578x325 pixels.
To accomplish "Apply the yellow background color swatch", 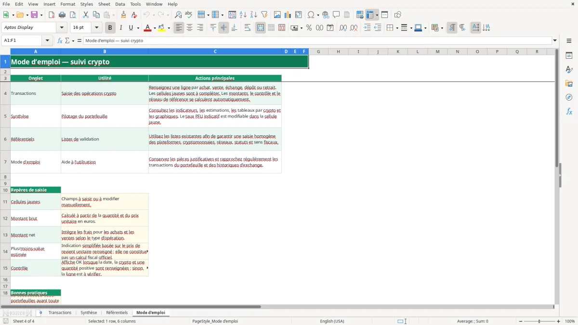I will pos(162,28).
